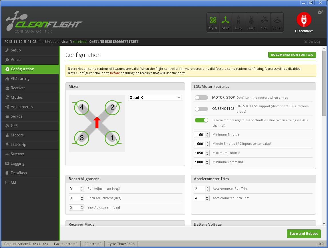Click the Cleanflight logo
This screenshot has width=328, height=248.
[44, 22]
